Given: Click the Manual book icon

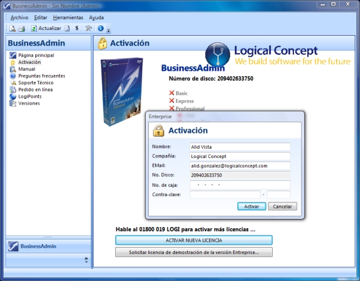Looking at the screenshot, I should click(13, 69).
